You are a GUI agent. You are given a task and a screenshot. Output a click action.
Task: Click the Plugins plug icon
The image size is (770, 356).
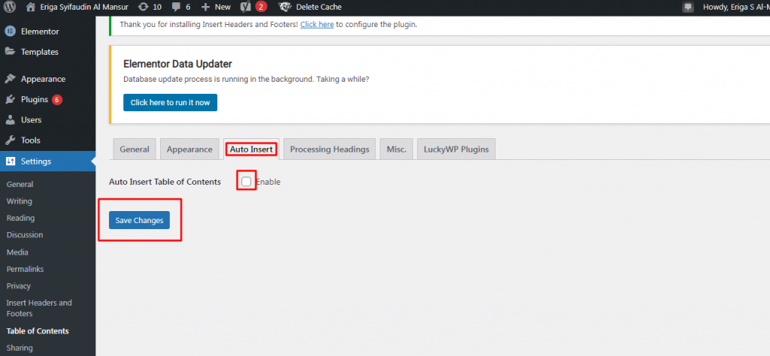pos(10,100)
